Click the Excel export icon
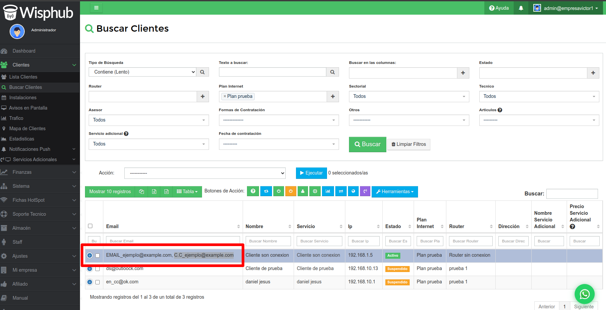The height and width of the screenshot is (310, 606). tap(154, 191)
